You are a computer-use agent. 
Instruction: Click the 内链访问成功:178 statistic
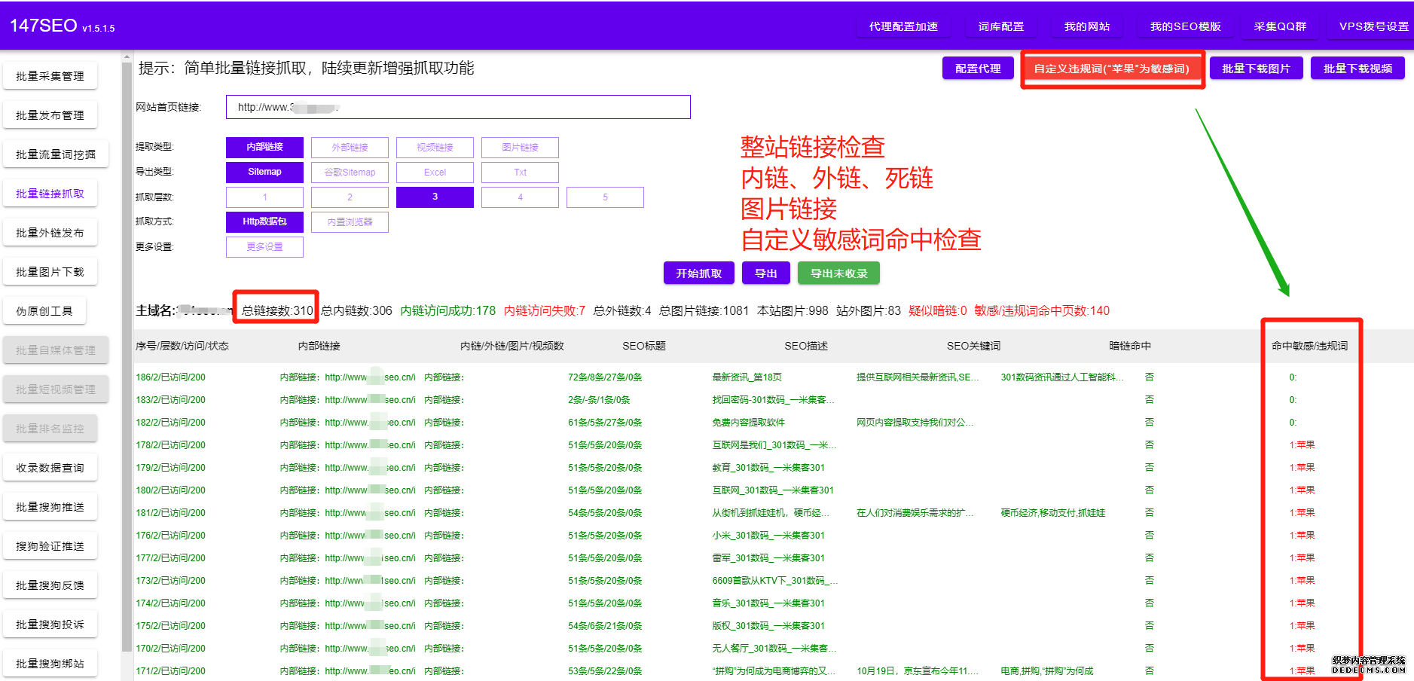447,310
